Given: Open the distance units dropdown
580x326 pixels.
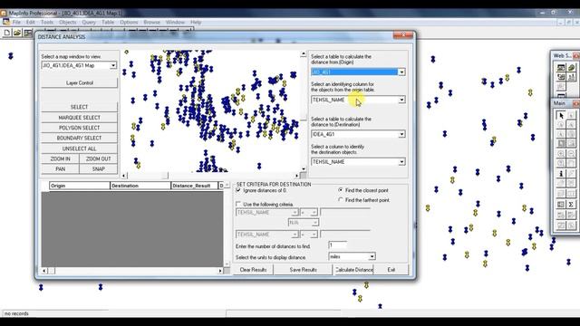Looking at the screenshot, I should pos(372,256).
